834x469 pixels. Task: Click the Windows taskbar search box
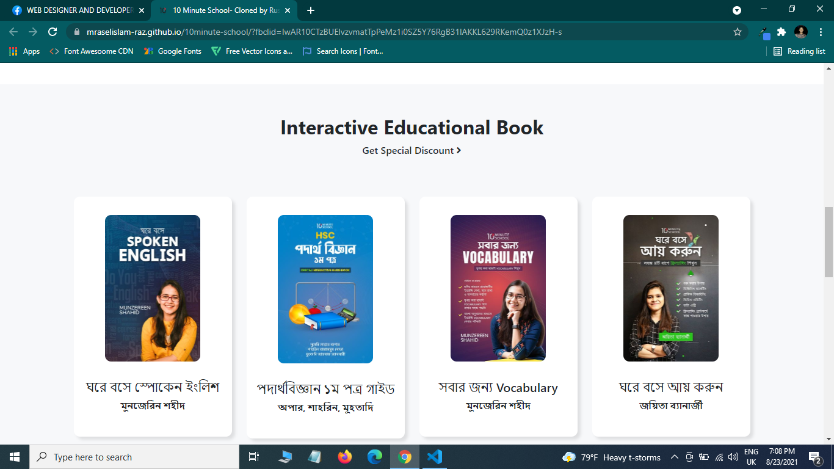click(134, 457)
